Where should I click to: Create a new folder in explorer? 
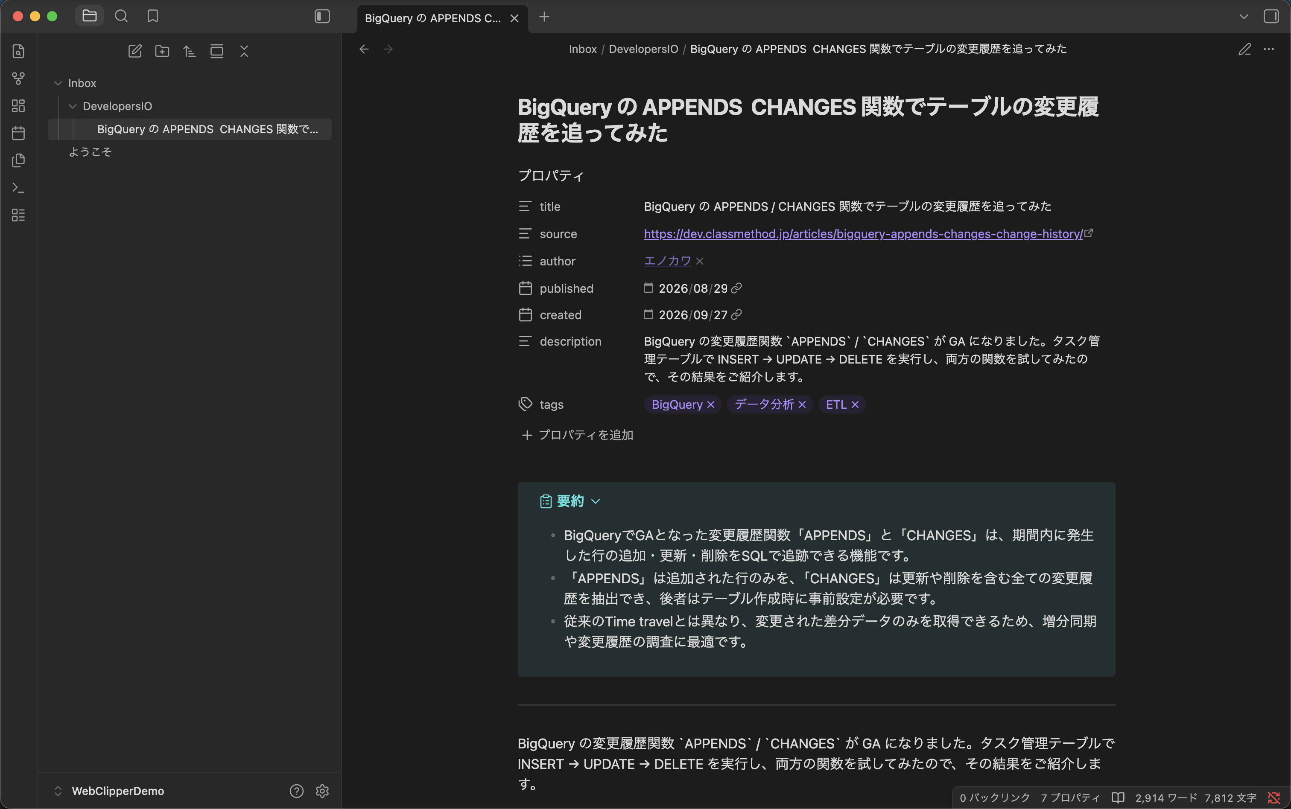tap(162, 51)
